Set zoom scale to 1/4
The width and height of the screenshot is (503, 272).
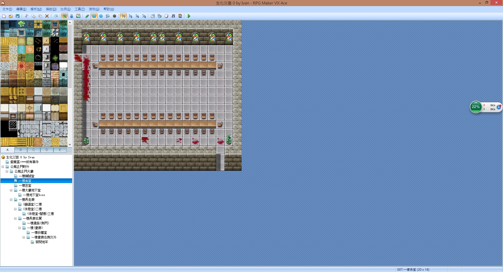(x=137, y=16)
